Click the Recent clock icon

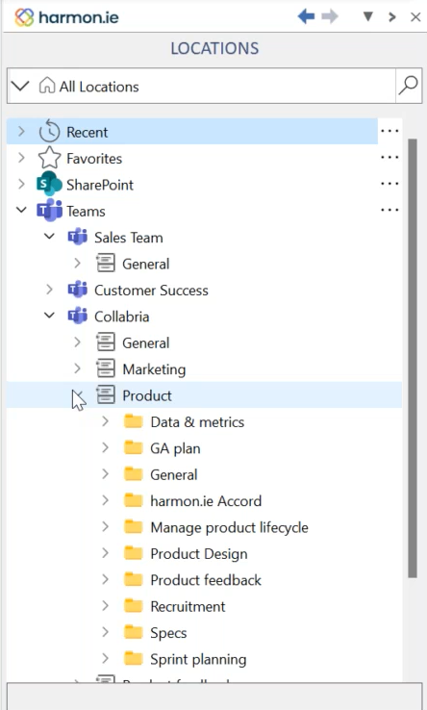tap(49, 131)
